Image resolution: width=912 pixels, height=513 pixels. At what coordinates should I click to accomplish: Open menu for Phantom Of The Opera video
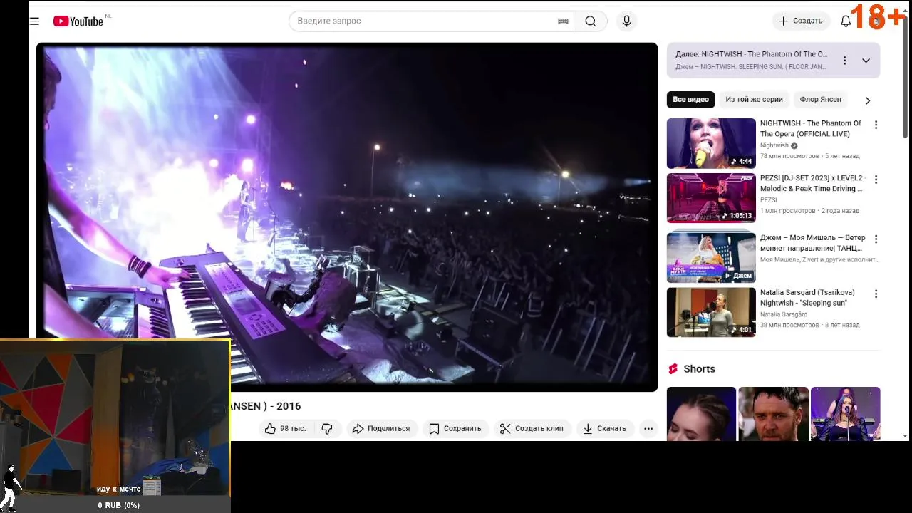click(x=876, y=125)
